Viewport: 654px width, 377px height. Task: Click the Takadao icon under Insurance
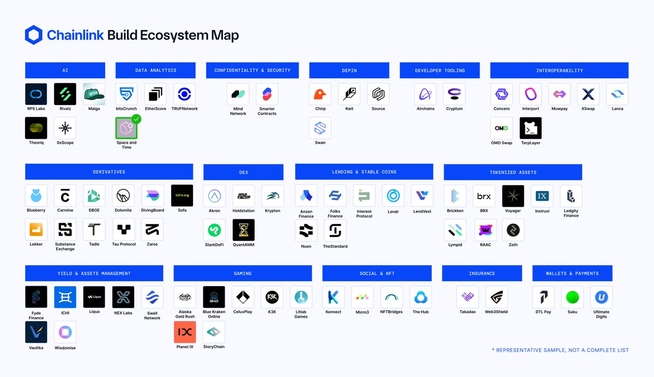click(467, 297)
